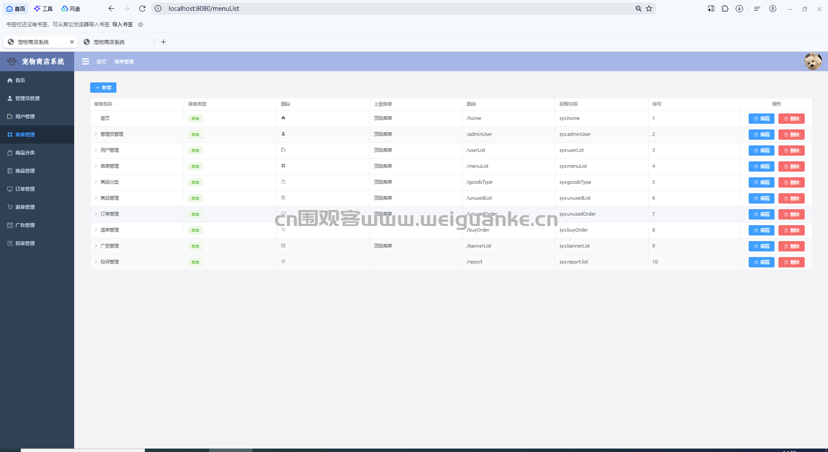The width and height of the screenshot is (828, 452).
Task: Open 投诉管理 in the left sidebar
Action: tap(37, 243)
